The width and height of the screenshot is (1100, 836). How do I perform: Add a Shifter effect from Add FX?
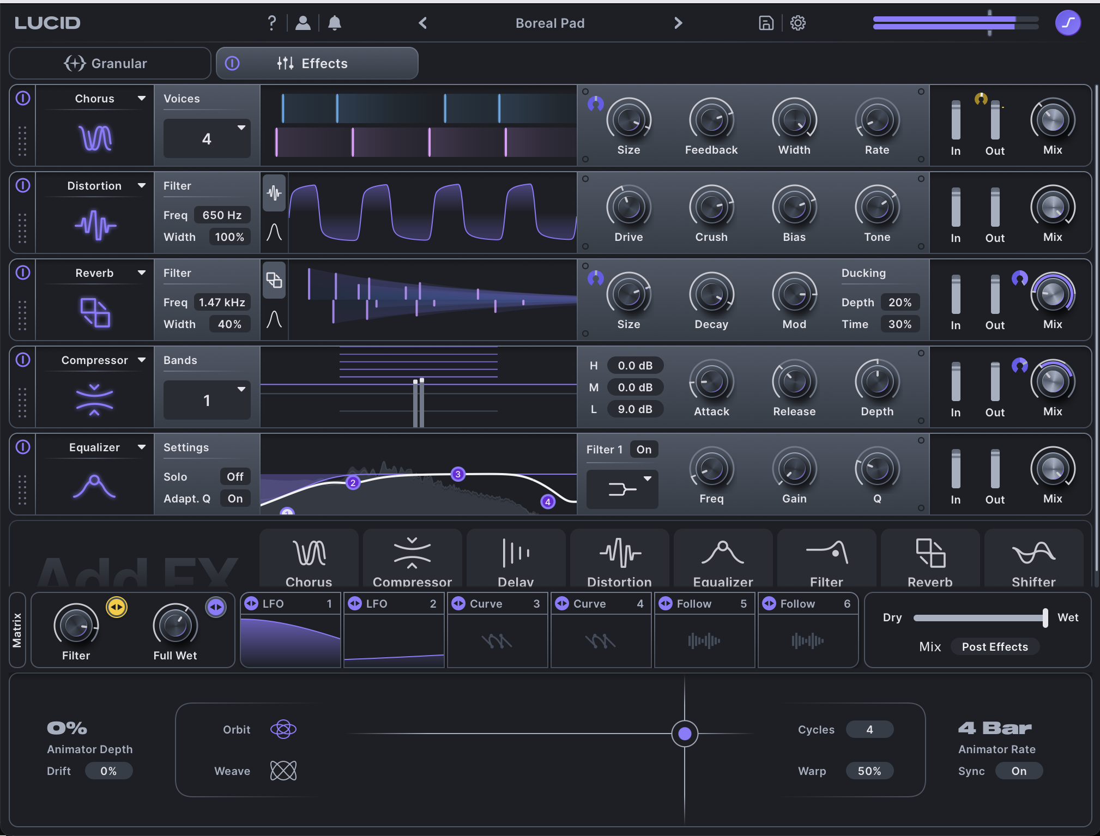point(1034,558)
